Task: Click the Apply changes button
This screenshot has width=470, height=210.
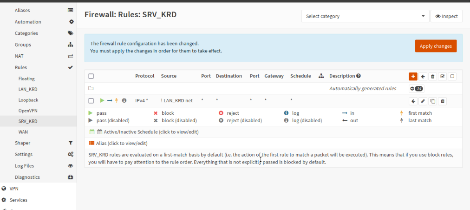Action: [x=436, y=46]
